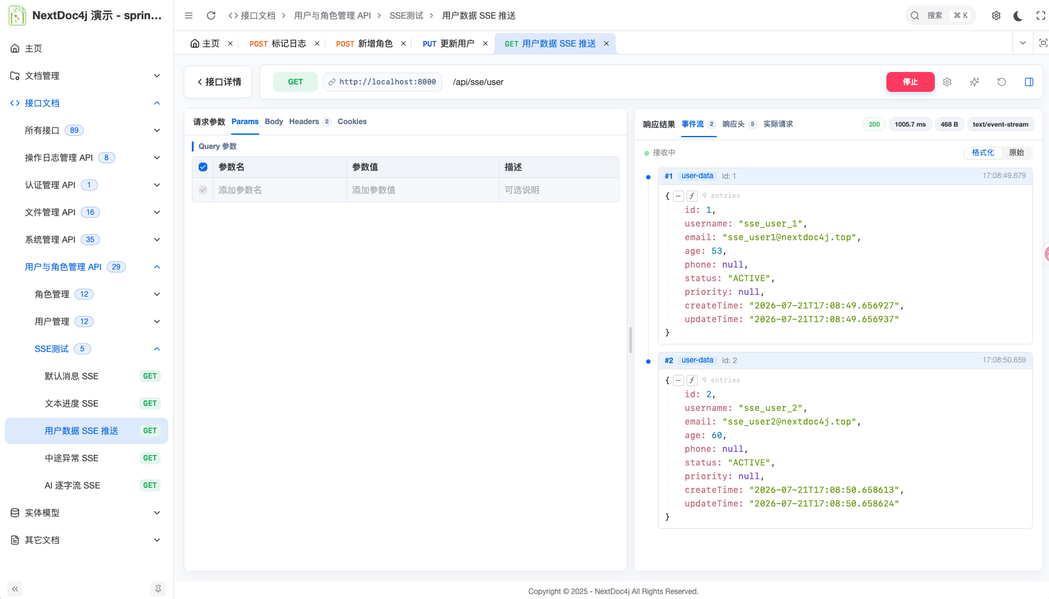Expand the 操作日志管理 API group
The height and width of the screenshot is (599, 1049).
86,158
